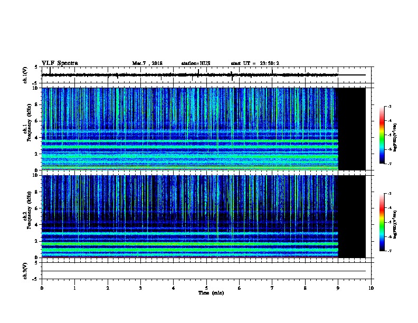Click the "6" kHz tick of ch.1 frequency axis
Viewport: 418px width, 323px height.
tap(37, 121)
